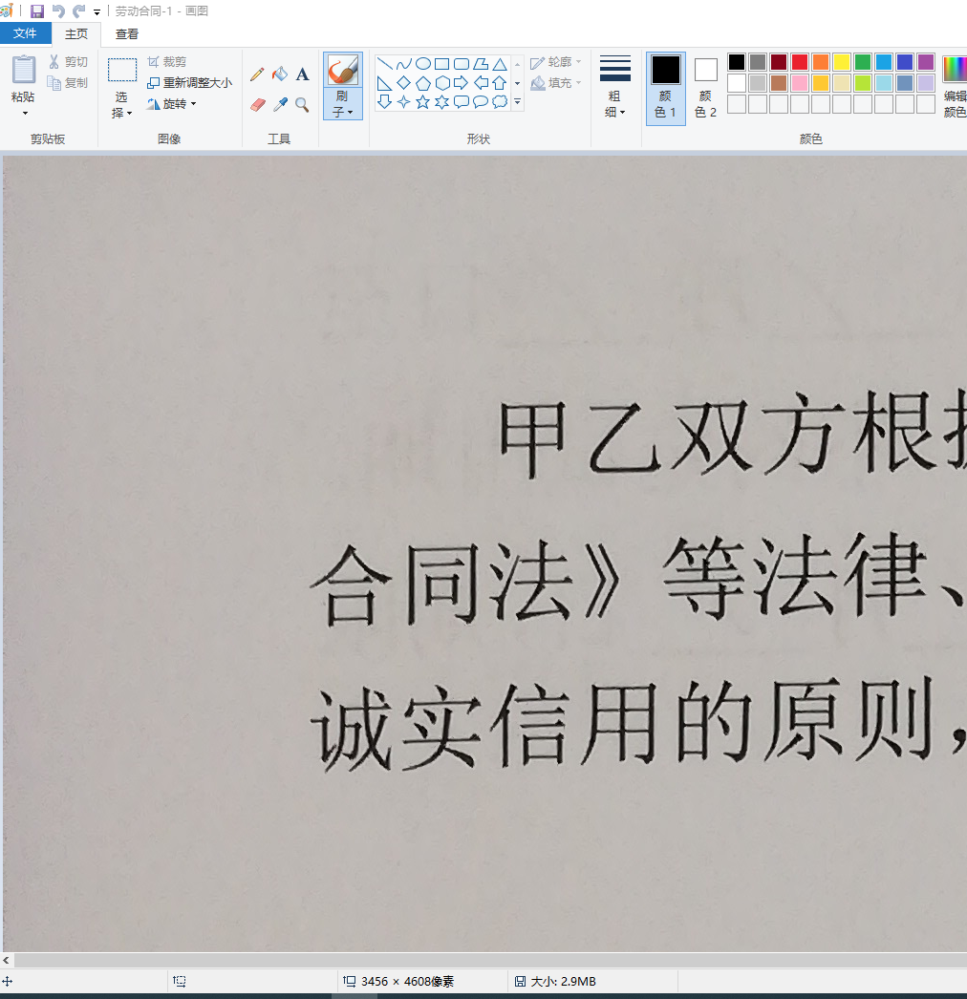
Task: Click Resize (重新调整大小) button
Action: click(x=189, y=83)
